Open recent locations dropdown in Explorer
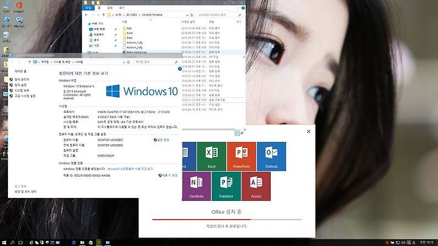 tap(98, 15)
